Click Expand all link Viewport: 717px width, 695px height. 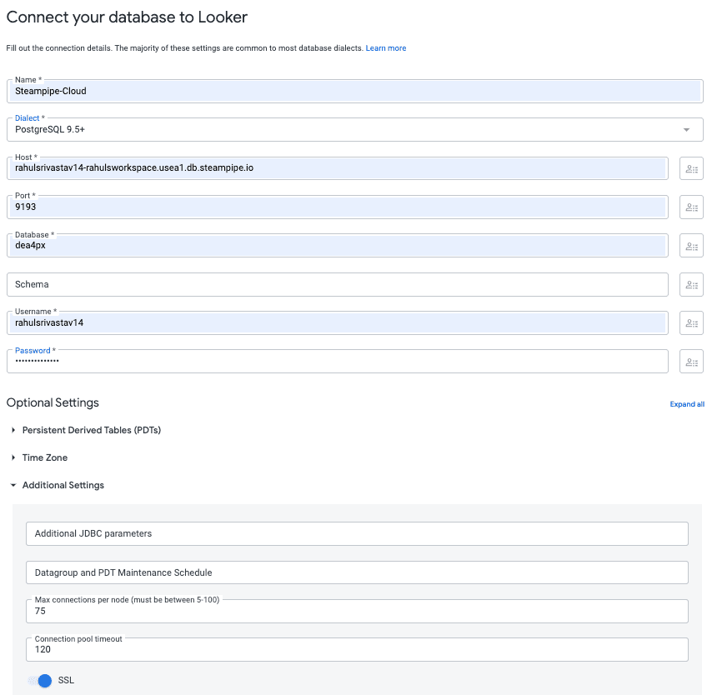tap(687, 404)
